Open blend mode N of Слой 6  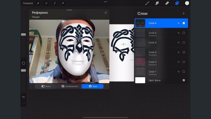179,33
